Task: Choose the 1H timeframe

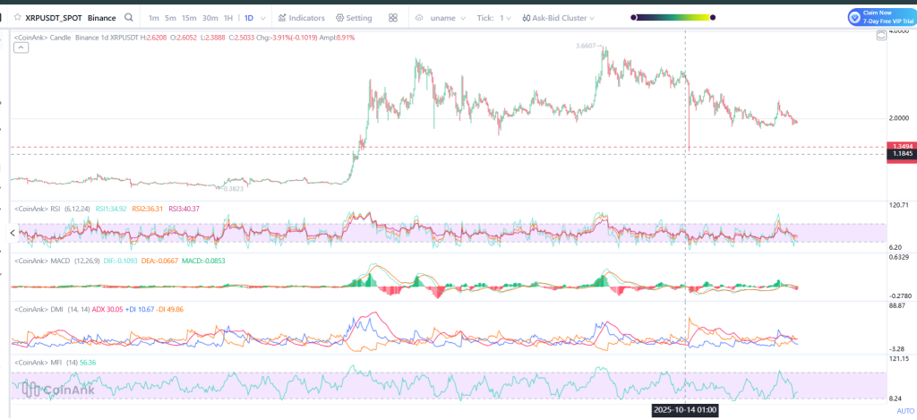Action: point(228,18)
